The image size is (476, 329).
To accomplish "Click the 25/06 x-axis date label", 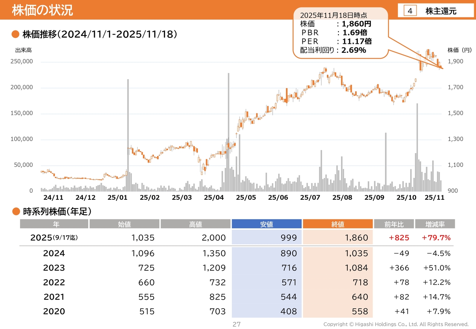I will 279,198.
